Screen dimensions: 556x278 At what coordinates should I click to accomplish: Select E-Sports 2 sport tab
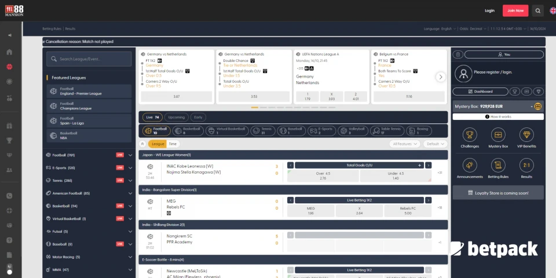coord(321,131)
